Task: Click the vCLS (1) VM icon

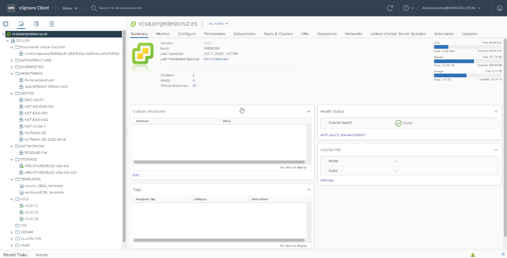Action: [x=21, y=206]
